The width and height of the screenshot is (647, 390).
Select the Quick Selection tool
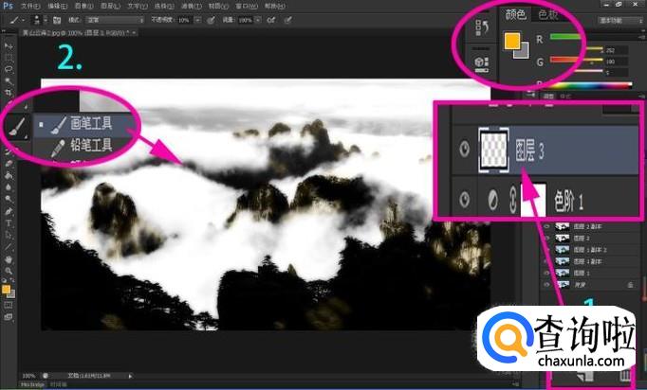9,81
